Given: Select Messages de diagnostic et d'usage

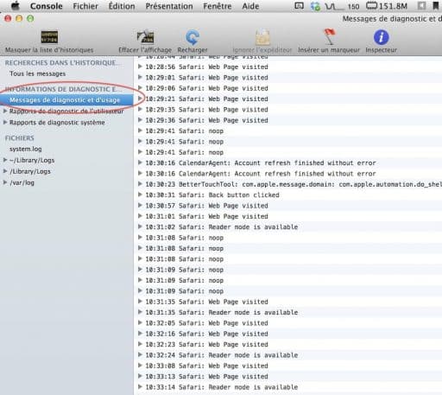Looking at the screenshot, I should 66,100.
